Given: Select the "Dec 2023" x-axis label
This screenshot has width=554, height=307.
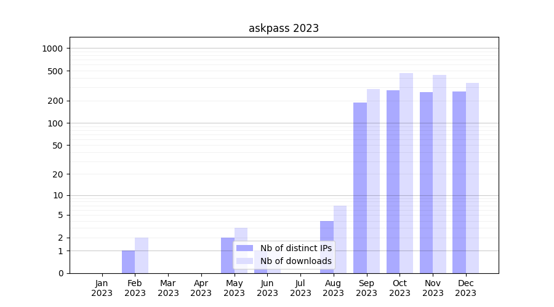Looking at the screenshot, I should (466, 288).
